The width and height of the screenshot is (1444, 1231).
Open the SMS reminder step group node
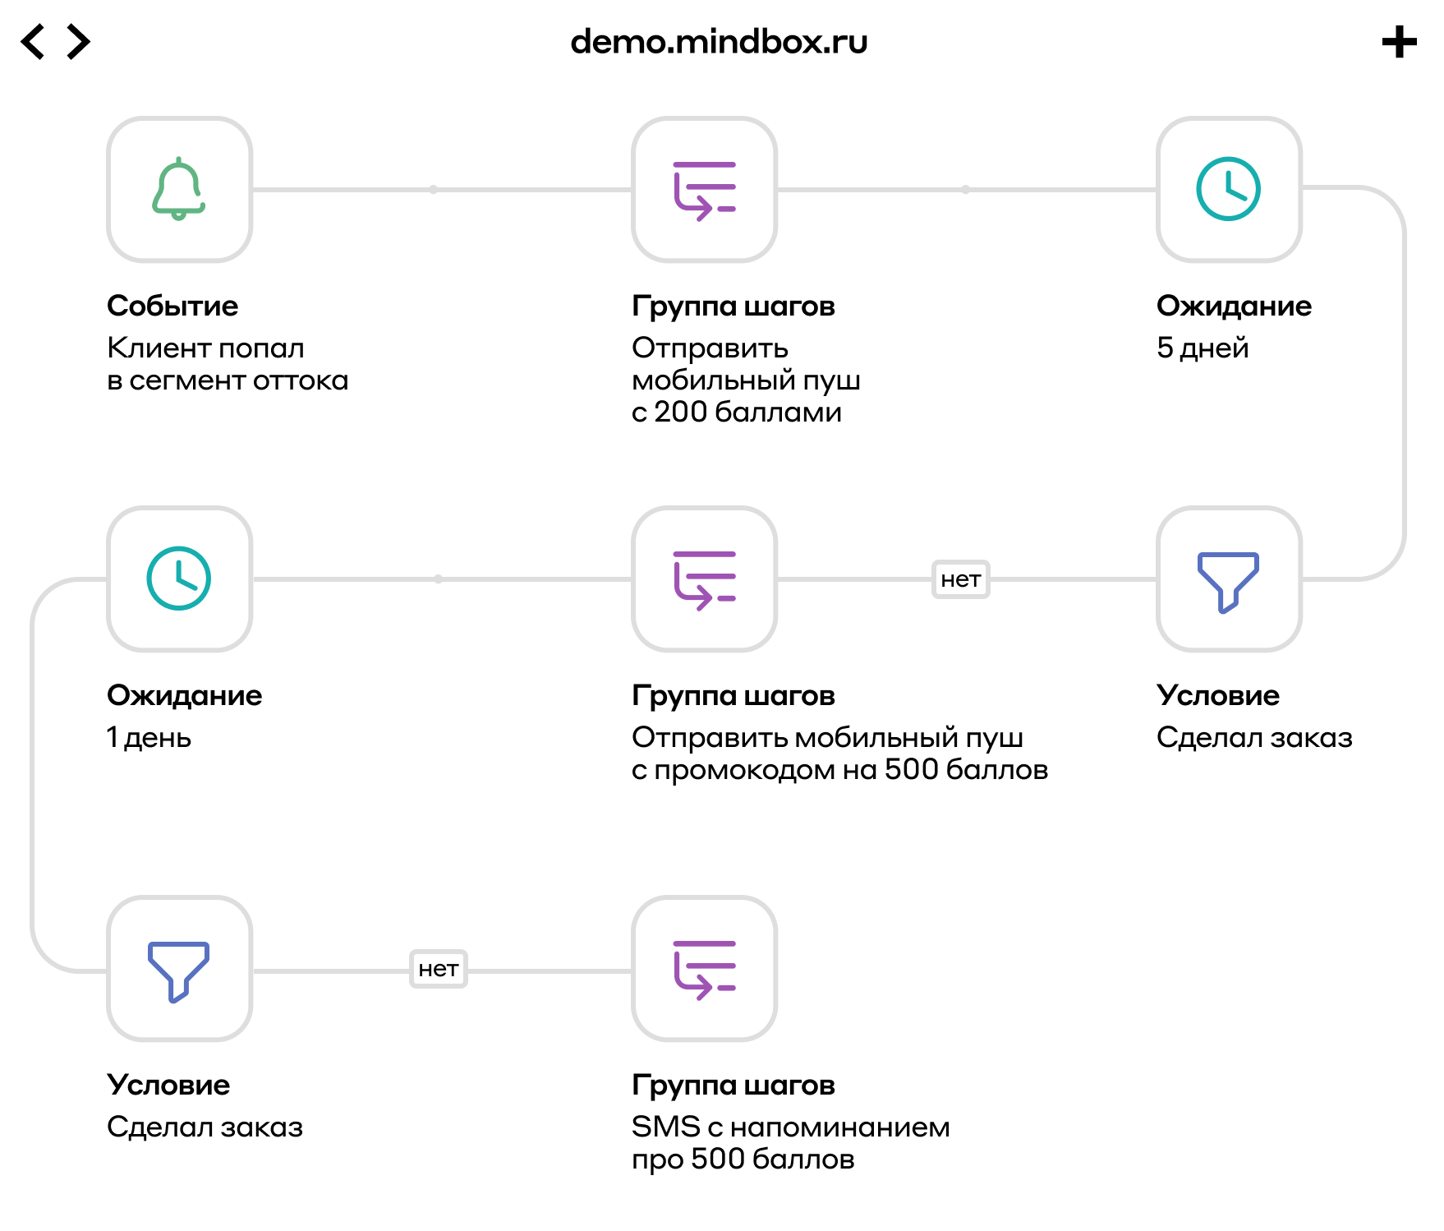coord(704,969)
